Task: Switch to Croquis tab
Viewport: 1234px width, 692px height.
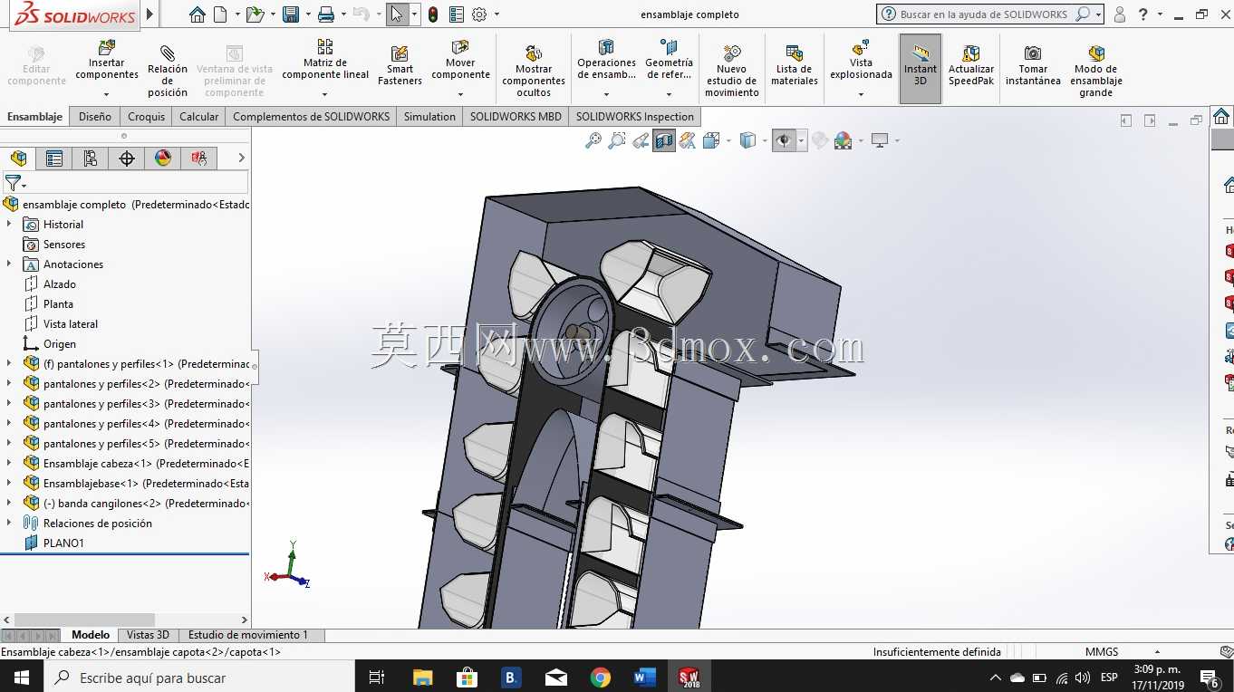Action: [x=146, y=117]
